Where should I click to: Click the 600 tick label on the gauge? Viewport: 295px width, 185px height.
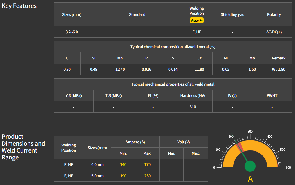288,168
